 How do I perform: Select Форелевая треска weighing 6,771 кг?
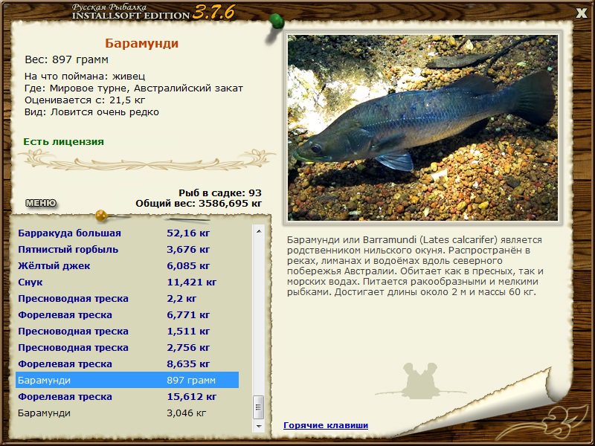(x=127, y=314)
